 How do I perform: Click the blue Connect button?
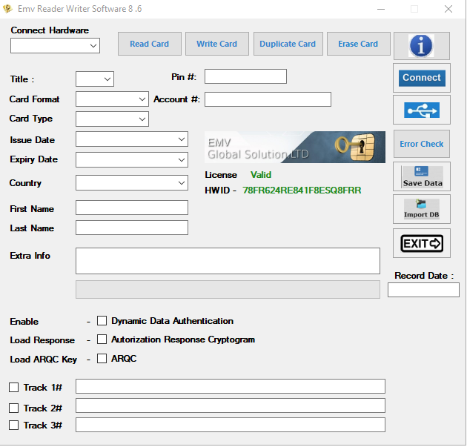coord(422,78)
